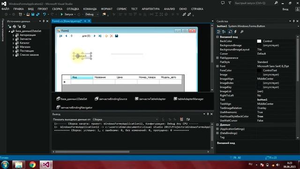Expand the (DataBindings) property

point(217,133)
